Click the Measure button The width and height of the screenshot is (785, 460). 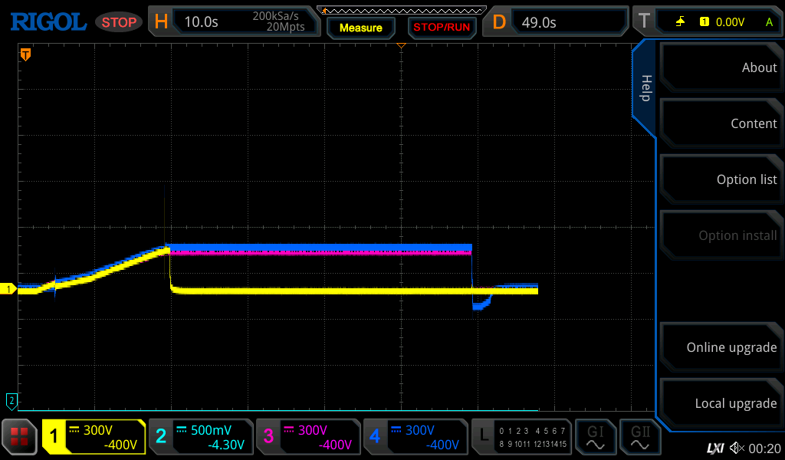tap(360, 28)
